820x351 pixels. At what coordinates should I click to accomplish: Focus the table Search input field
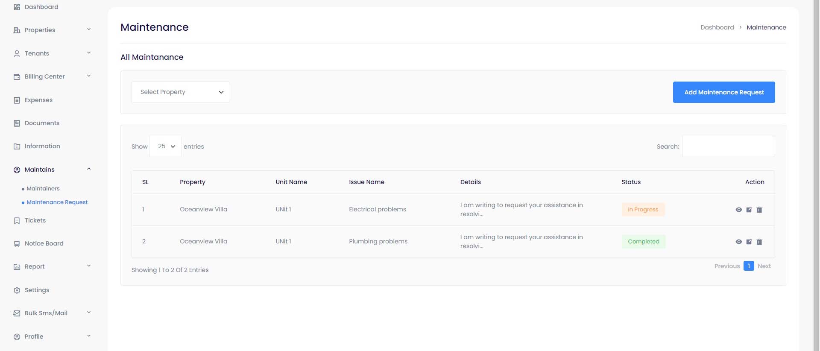pos(728,146)
